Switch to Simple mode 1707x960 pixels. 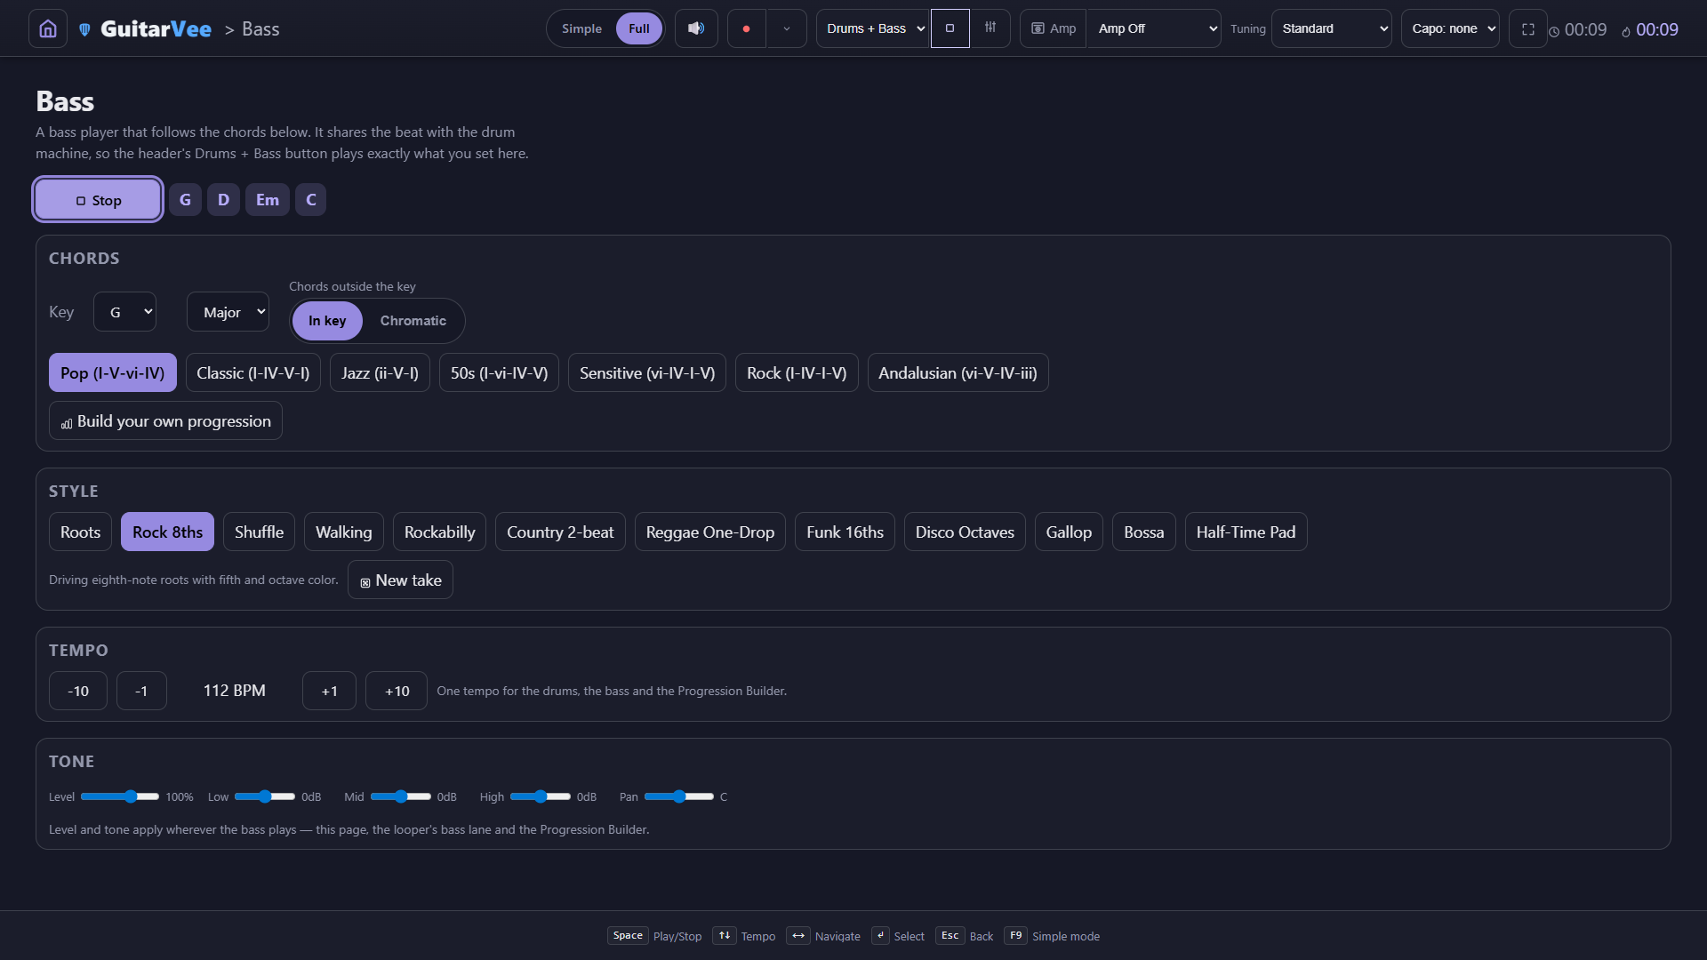[x=581, y=28]
